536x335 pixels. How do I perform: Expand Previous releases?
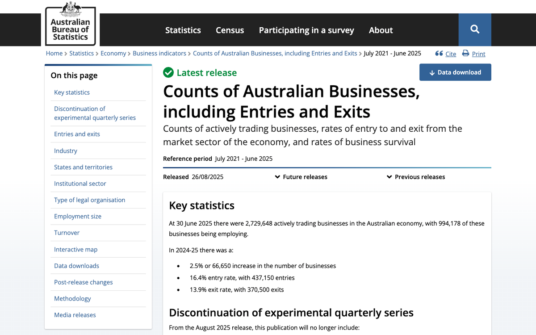[416, 177]
